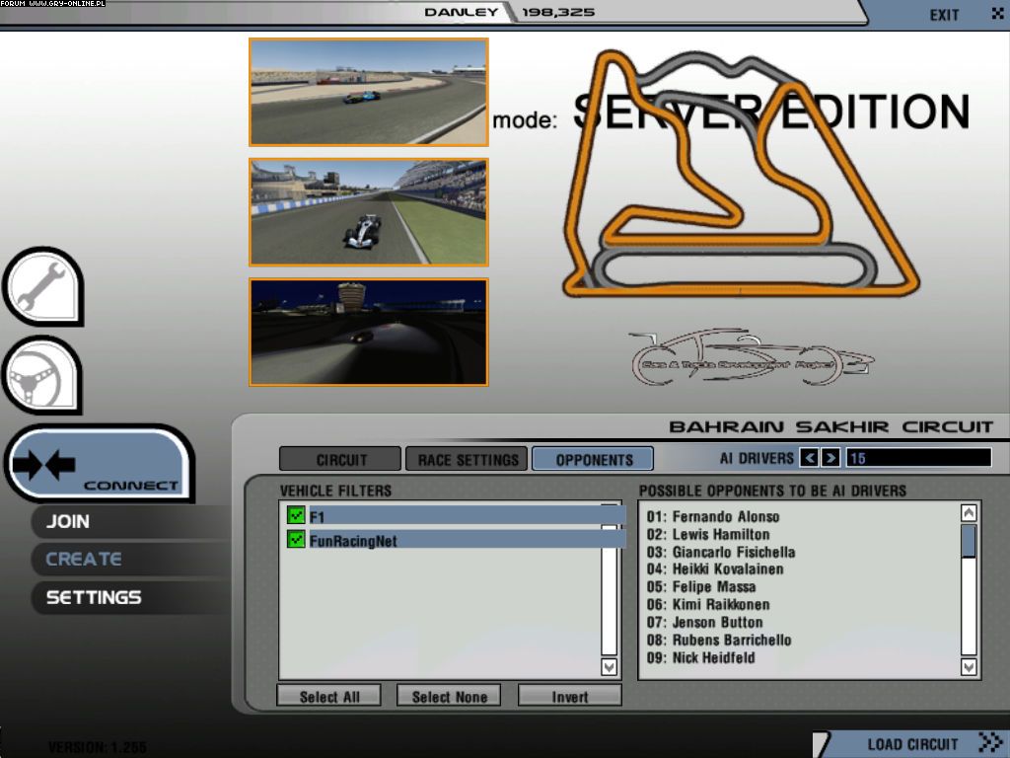Click vehicle filters list scroll down arrow
This screenshot has width=1010, height=758.
point(609,666)
